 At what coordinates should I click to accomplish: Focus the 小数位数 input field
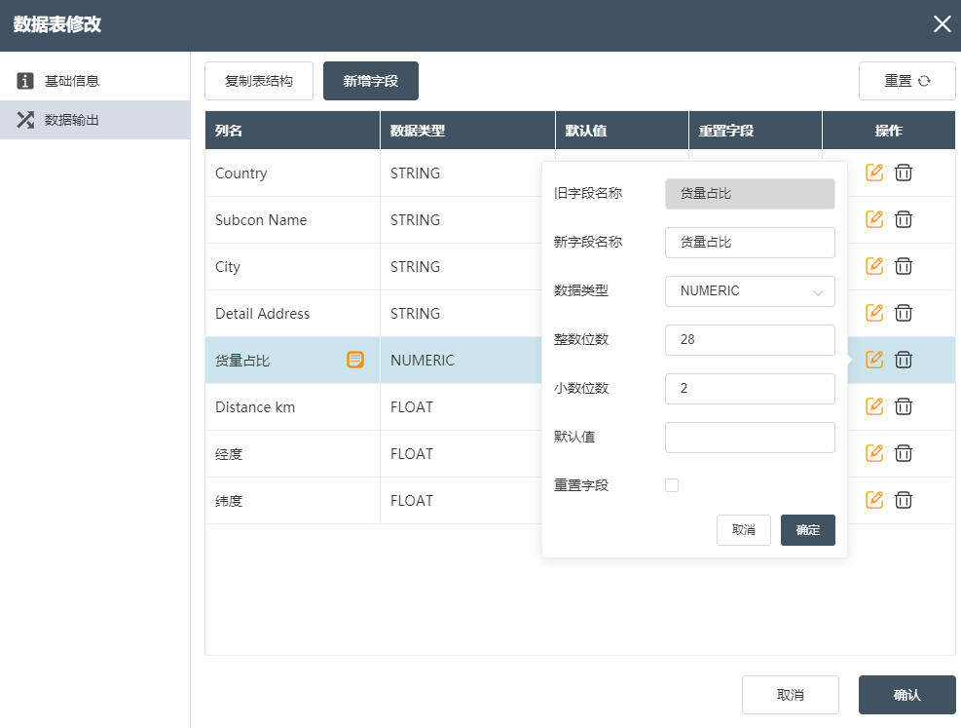point(750,389)
